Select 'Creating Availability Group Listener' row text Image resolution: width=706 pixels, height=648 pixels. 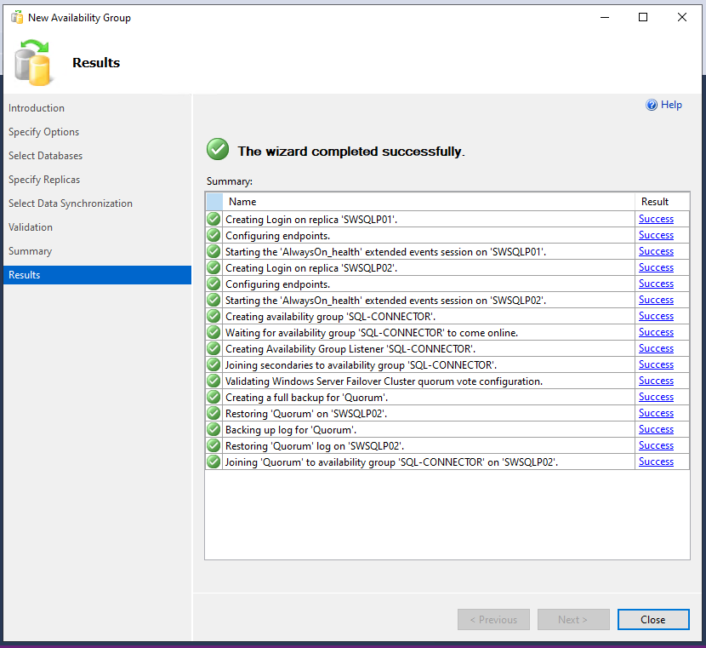[x=350, y=349]
